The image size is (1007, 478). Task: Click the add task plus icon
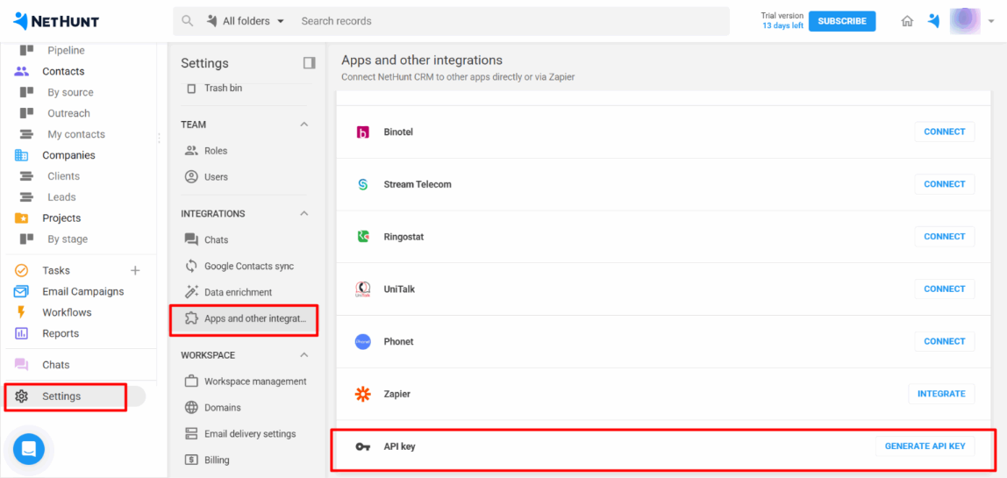(135, 271)
